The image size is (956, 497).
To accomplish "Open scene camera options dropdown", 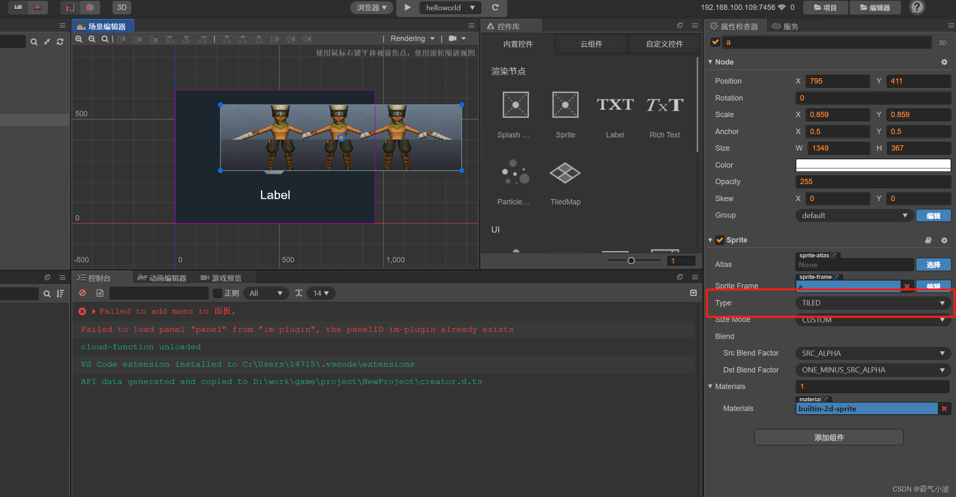I will [458, 38].
